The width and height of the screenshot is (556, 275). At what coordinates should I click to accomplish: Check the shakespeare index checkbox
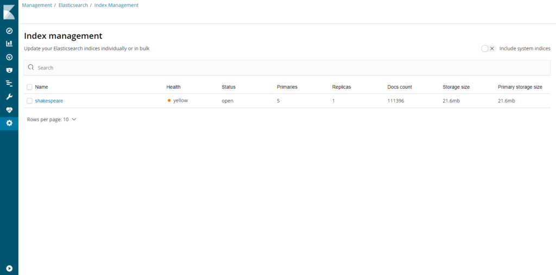pos(29,101)
